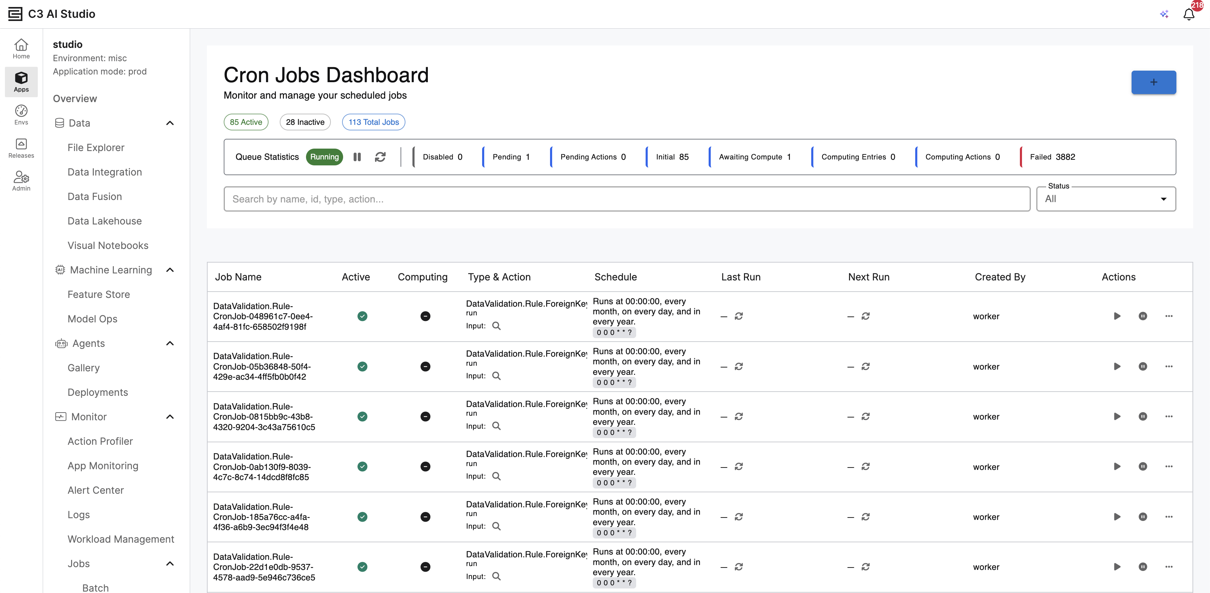Collapse the Monitor section
Image resolution: width=1210 pixels, height=593 pixels.
170,416
